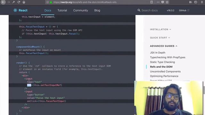Viewport: 205px width, 115px height.
Task: Collapse the Advanced Guides section
Action: (164, 46)
